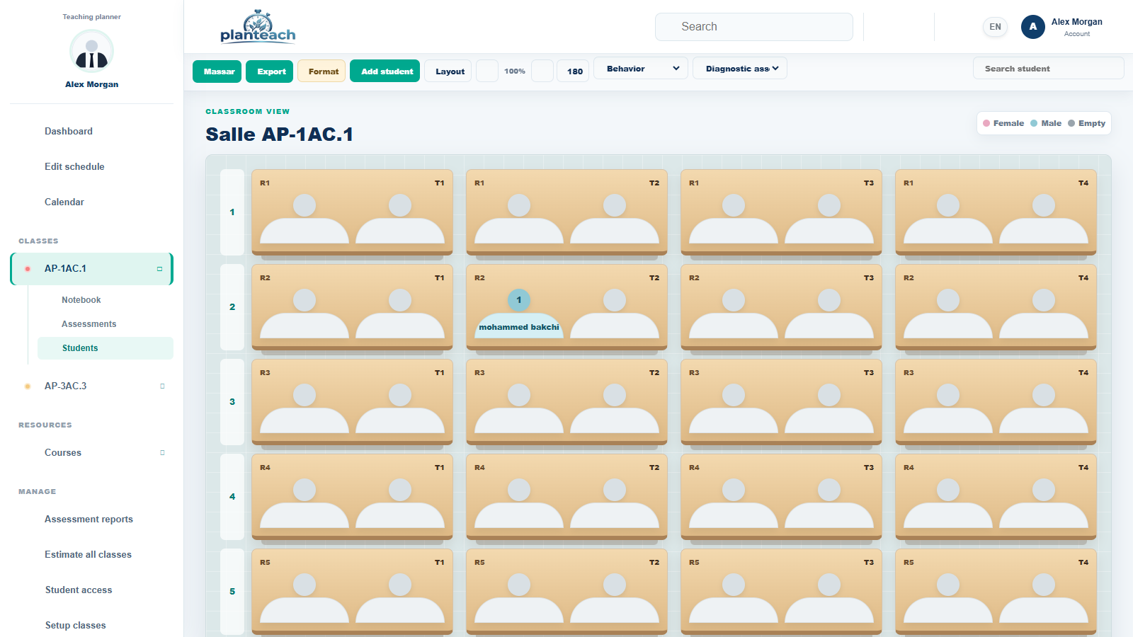Expand the Courses resources section

click(162, 453)
